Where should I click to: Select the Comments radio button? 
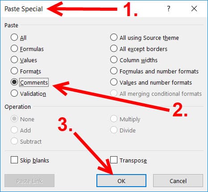(14, 82)
